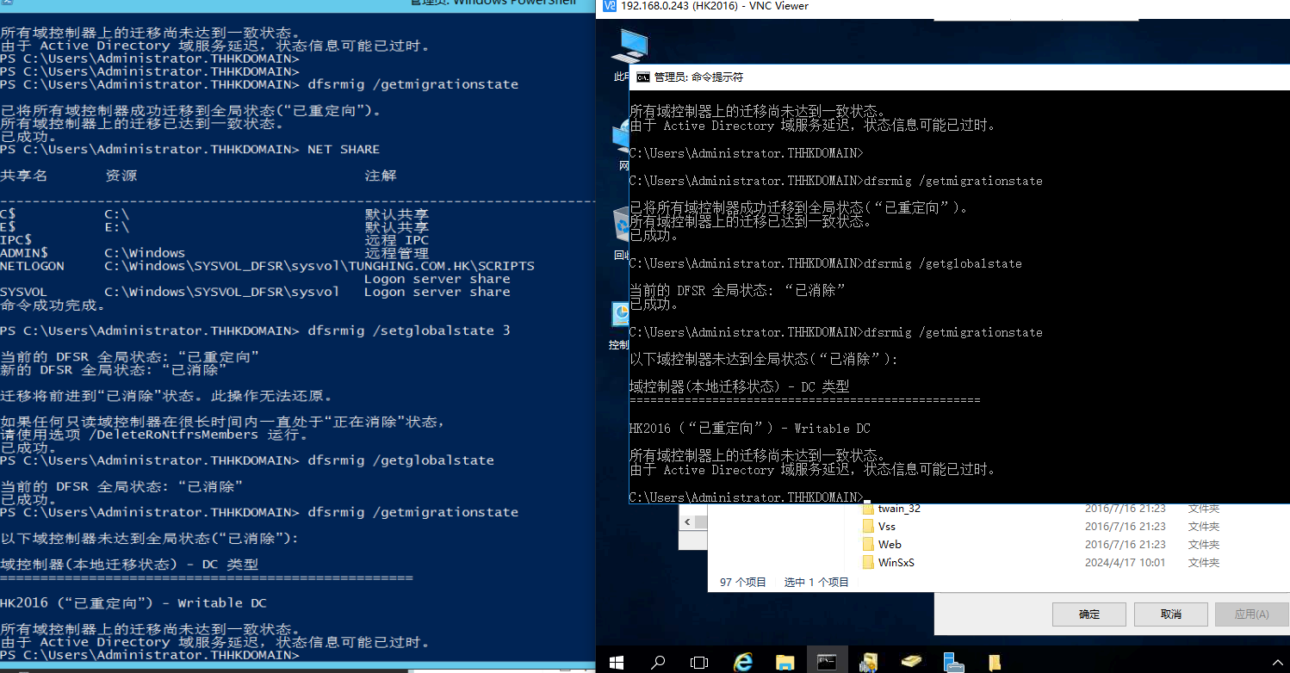This screenshot has width=1290, height=673.
Task: Click the 管理员: 命令提示符 window title
Action: tap(698, 77)
